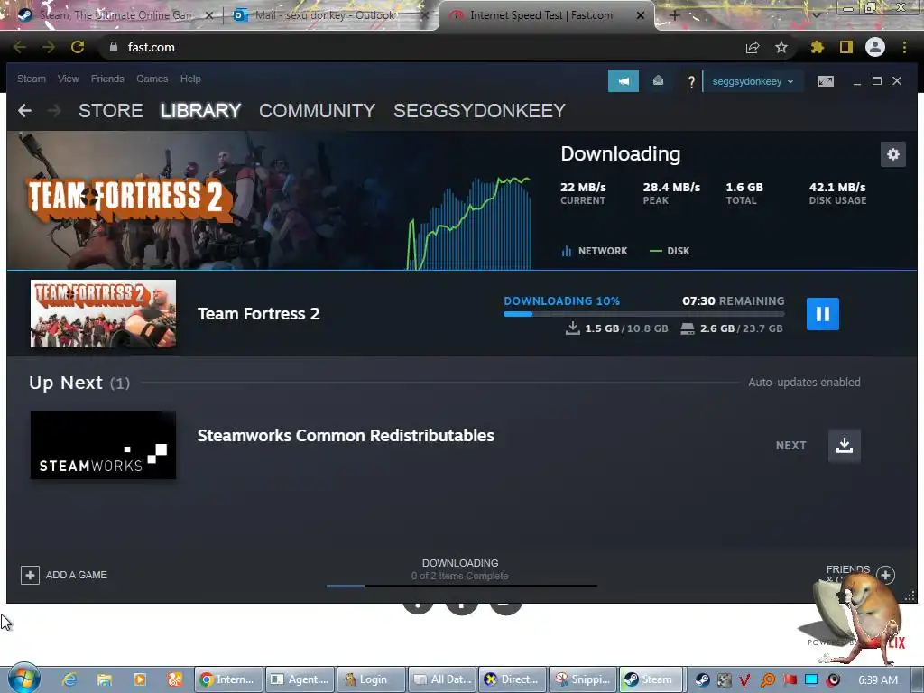Click the Team Fortress 2 title text

(x=259, y=313)
